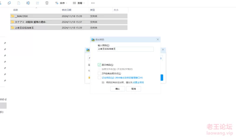Open the 设置主密码 link
Screen dimensions: 236x137
click(138, 83)
